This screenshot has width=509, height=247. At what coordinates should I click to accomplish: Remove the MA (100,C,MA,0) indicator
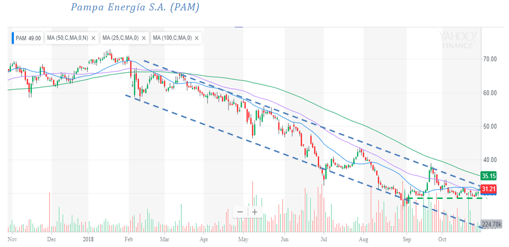point(197,38)
